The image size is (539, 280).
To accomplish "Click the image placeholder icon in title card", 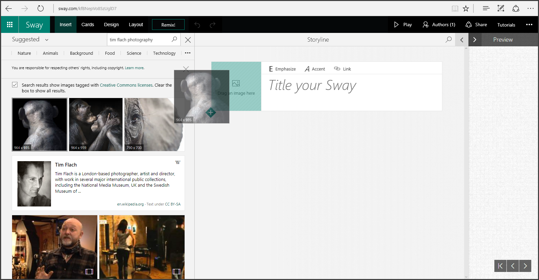I will coord(236,83).
